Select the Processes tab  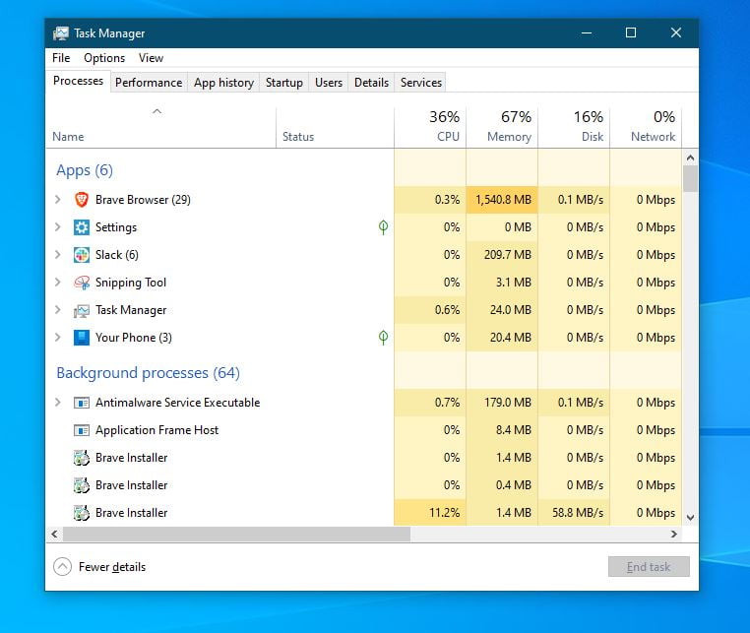click(x=78, y=81)
